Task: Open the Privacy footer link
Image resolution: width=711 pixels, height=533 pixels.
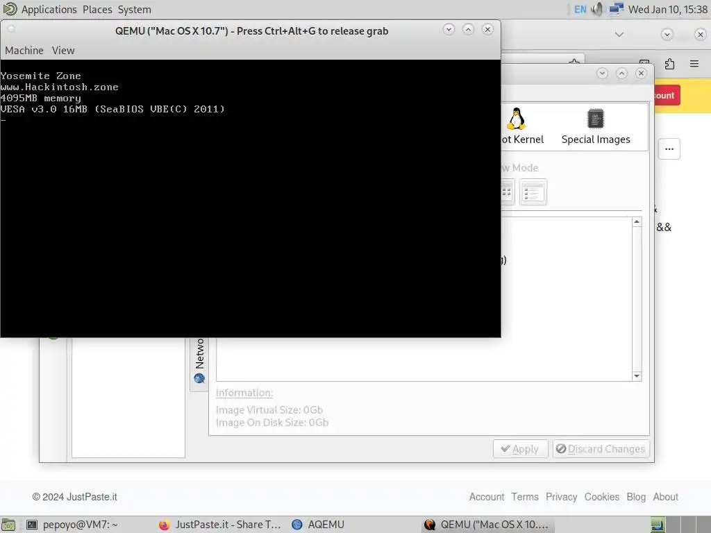Action: click(561, 497)
